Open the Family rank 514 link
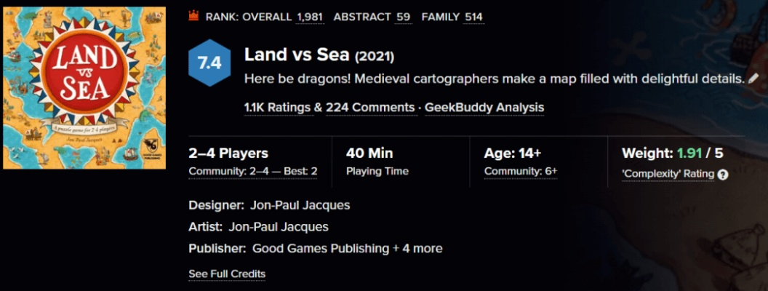This screenshot has height=291, width=768. (x=473, y=17)
